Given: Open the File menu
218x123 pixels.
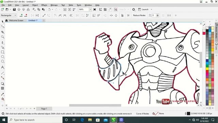Looking at the screenshot, I should click(x=3, y=5).
